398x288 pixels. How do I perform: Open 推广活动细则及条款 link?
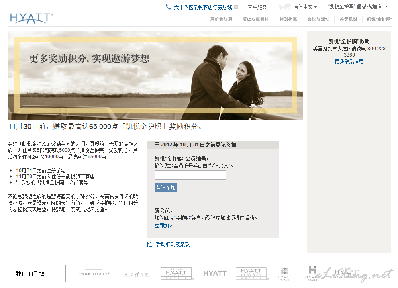click(x=168, y=245)
